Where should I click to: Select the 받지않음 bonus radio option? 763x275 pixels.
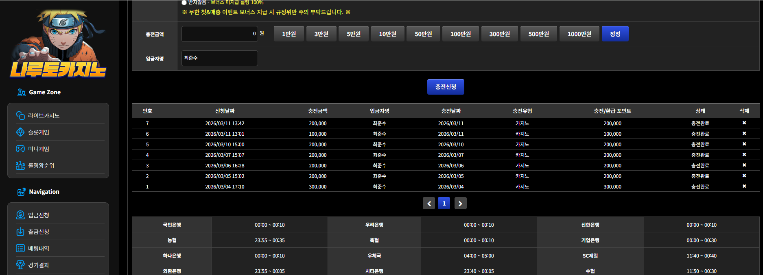(x=184, y=2)
